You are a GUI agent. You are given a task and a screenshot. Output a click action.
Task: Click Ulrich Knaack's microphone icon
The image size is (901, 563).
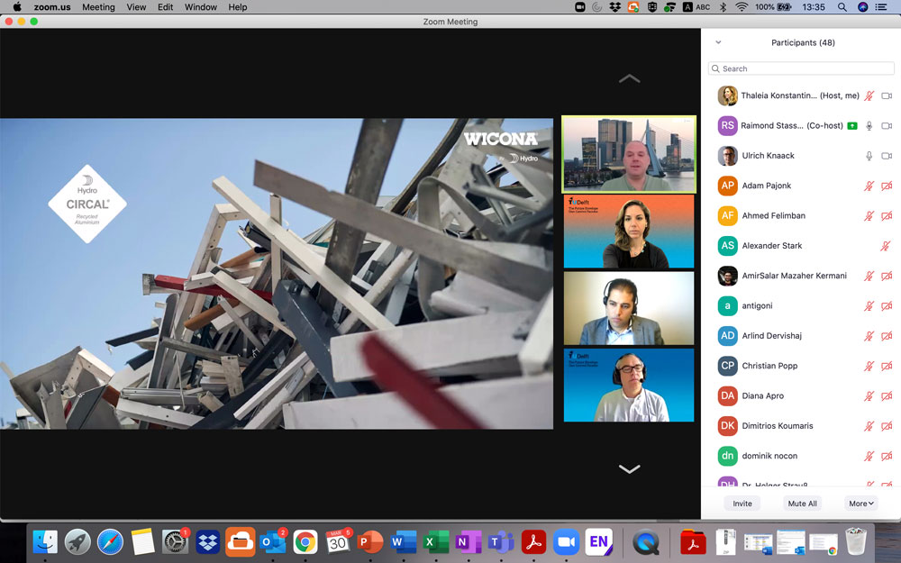pos(869,156)
